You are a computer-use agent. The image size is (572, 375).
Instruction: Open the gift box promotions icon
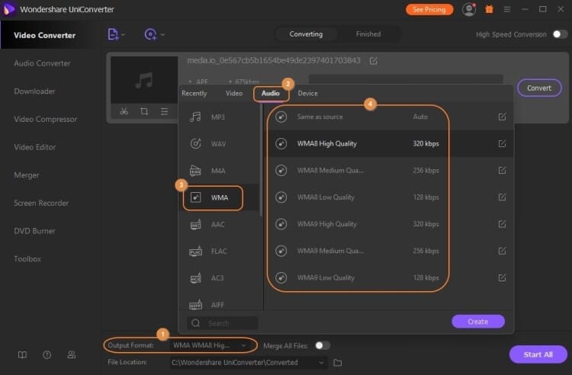(x=489, y=9)
